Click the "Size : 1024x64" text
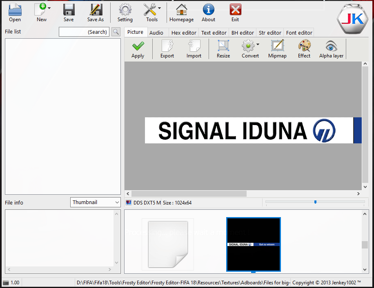Image resolution: width=374 pixels, height=288 pixels. 177,203
